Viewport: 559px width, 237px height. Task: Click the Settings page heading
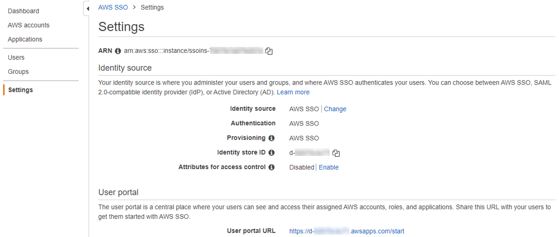coord(121,27)
